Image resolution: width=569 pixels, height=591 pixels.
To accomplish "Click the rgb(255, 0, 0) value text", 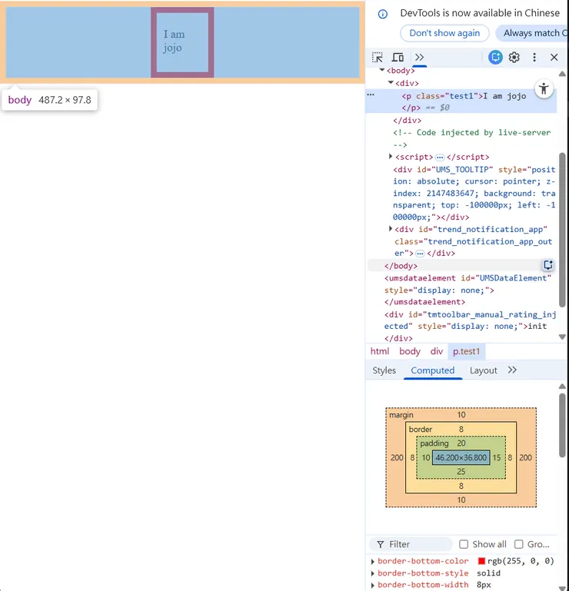I will 521,561.
